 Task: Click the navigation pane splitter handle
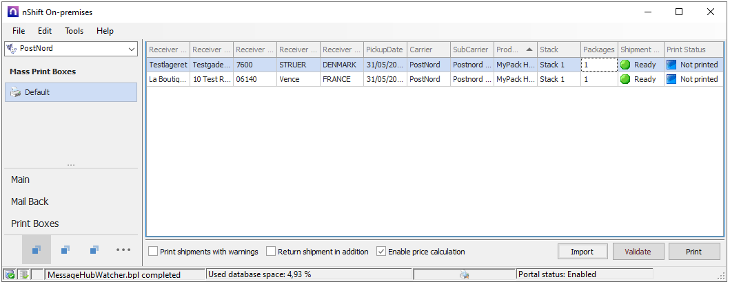pos(71,165)
